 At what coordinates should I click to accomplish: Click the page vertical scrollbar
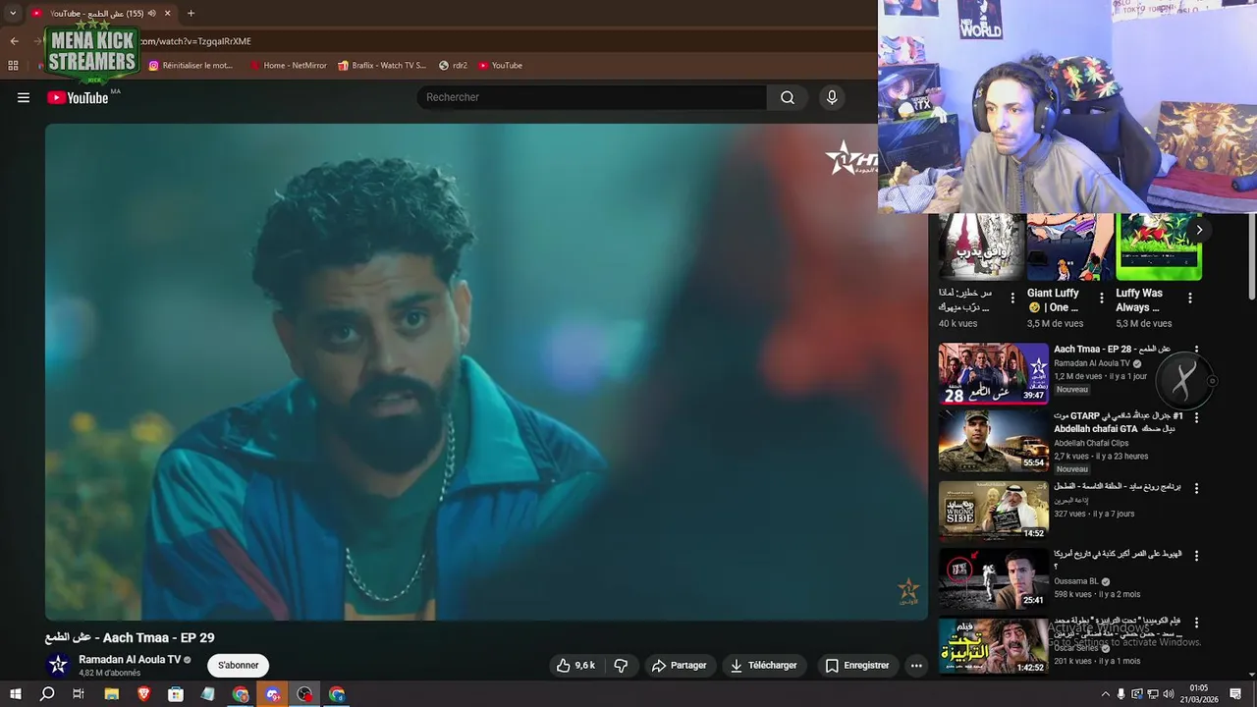[1252, 255]
